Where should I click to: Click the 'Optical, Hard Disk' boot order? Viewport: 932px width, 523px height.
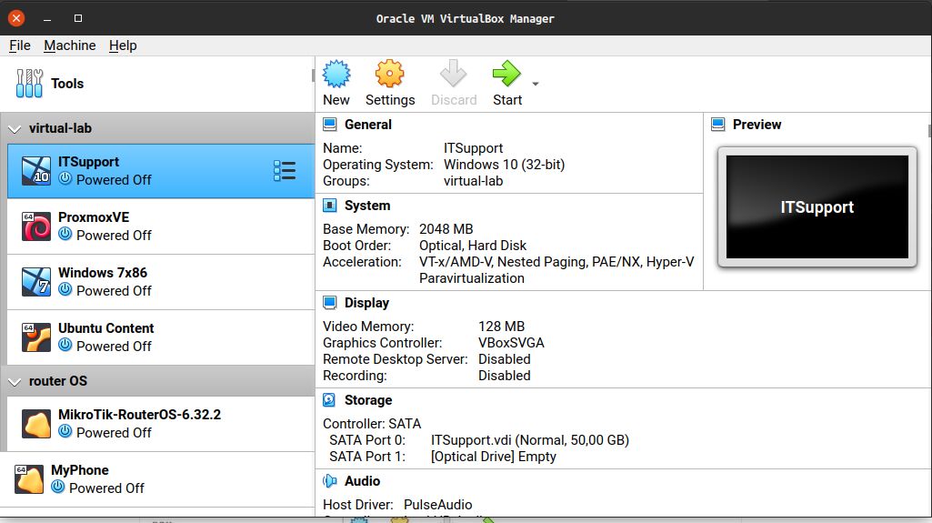pos(473,246)
